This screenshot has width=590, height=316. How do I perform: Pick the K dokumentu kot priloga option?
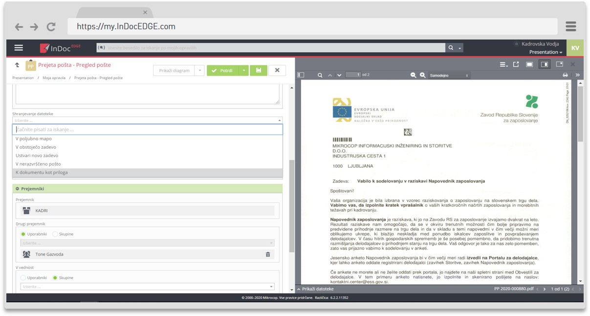[x=148, y=173]
